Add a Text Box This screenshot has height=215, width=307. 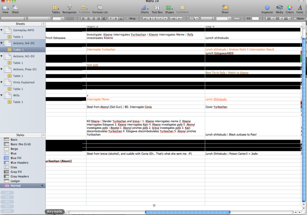(x=157, y=8)
